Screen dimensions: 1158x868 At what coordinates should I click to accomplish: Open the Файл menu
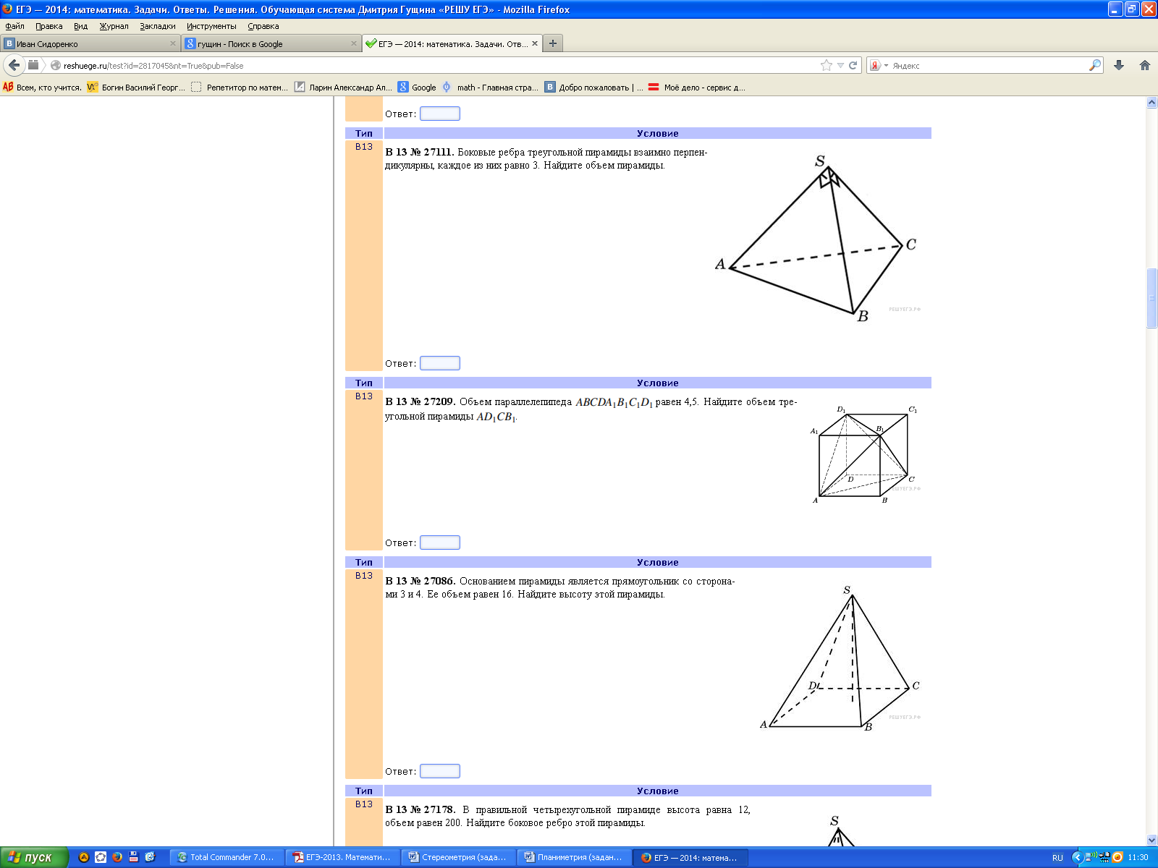click(14, 26)
